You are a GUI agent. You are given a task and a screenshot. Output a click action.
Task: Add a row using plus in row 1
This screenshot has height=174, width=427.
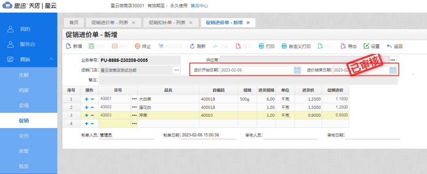(x=86, y=99)
